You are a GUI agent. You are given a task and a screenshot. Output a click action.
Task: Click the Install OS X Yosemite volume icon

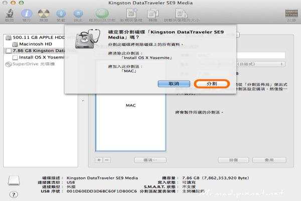[15, 57]
